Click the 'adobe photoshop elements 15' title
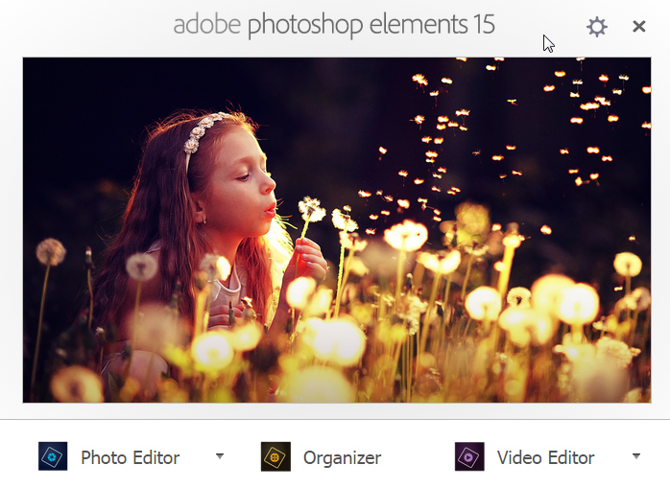670x488 pixels. coord(334,25)
